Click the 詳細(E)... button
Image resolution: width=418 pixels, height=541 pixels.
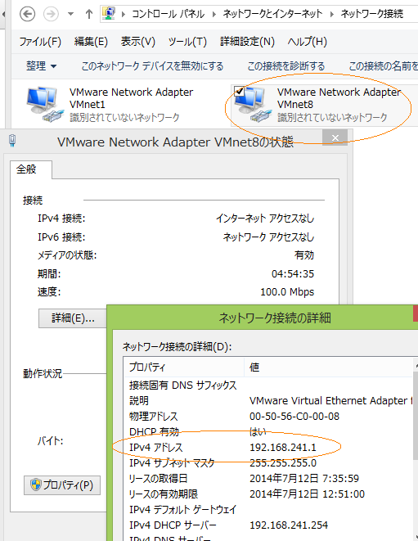[x=73, y=318]
